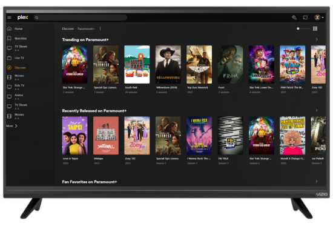This screenshot has height=226, width=333.
Task: Open the hamburger menu beside Plex logo
Action: 9,18
